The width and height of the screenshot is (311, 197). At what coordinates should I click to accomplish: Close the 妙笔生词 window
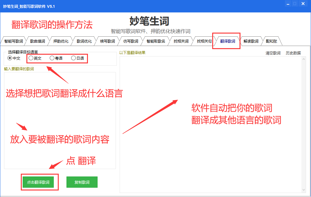pyautogui.click(x=303, y=3)
